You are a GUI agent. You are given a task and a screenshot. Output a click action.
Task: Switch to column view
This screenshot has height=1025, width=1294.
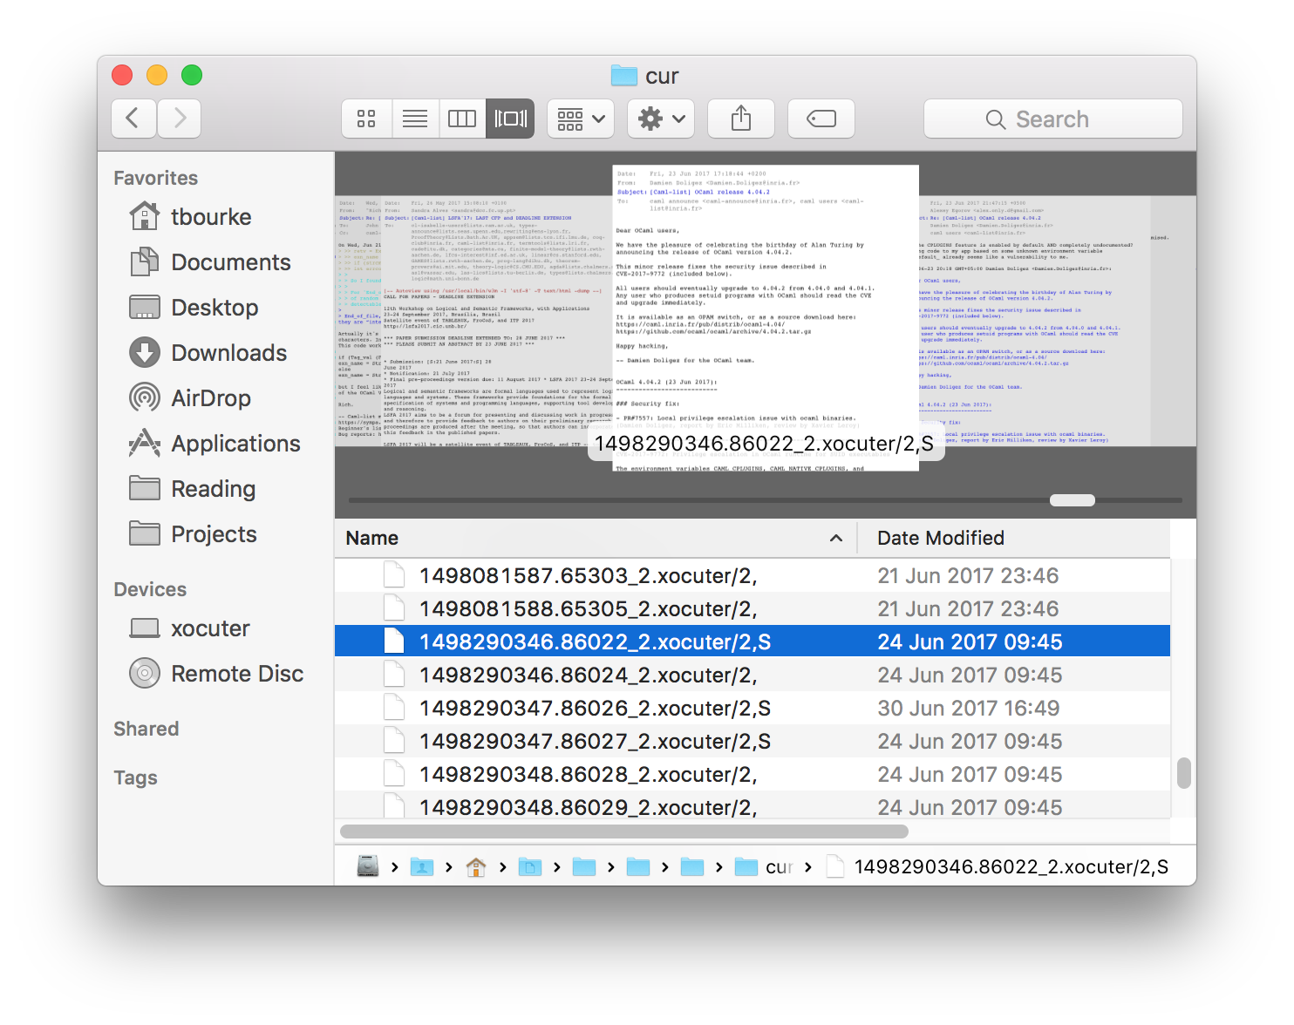click(x=462, y=119)
